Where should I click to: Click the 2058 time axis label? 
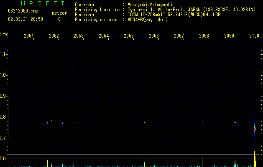[204, 36]
